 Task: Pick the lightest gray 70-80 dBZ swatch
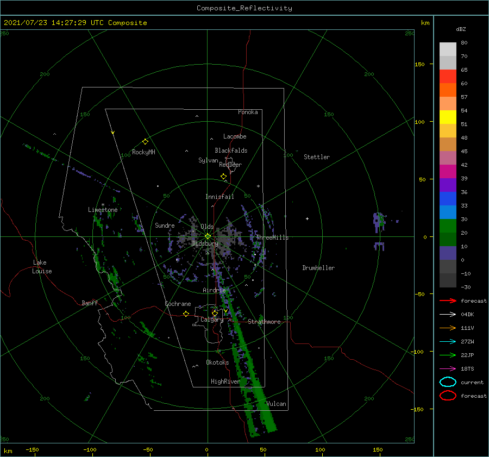(x=448, y=49)
